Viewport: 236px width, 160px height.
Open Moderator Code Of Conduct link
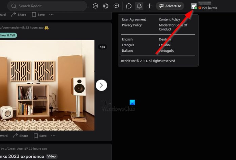(x=173, y=27)
